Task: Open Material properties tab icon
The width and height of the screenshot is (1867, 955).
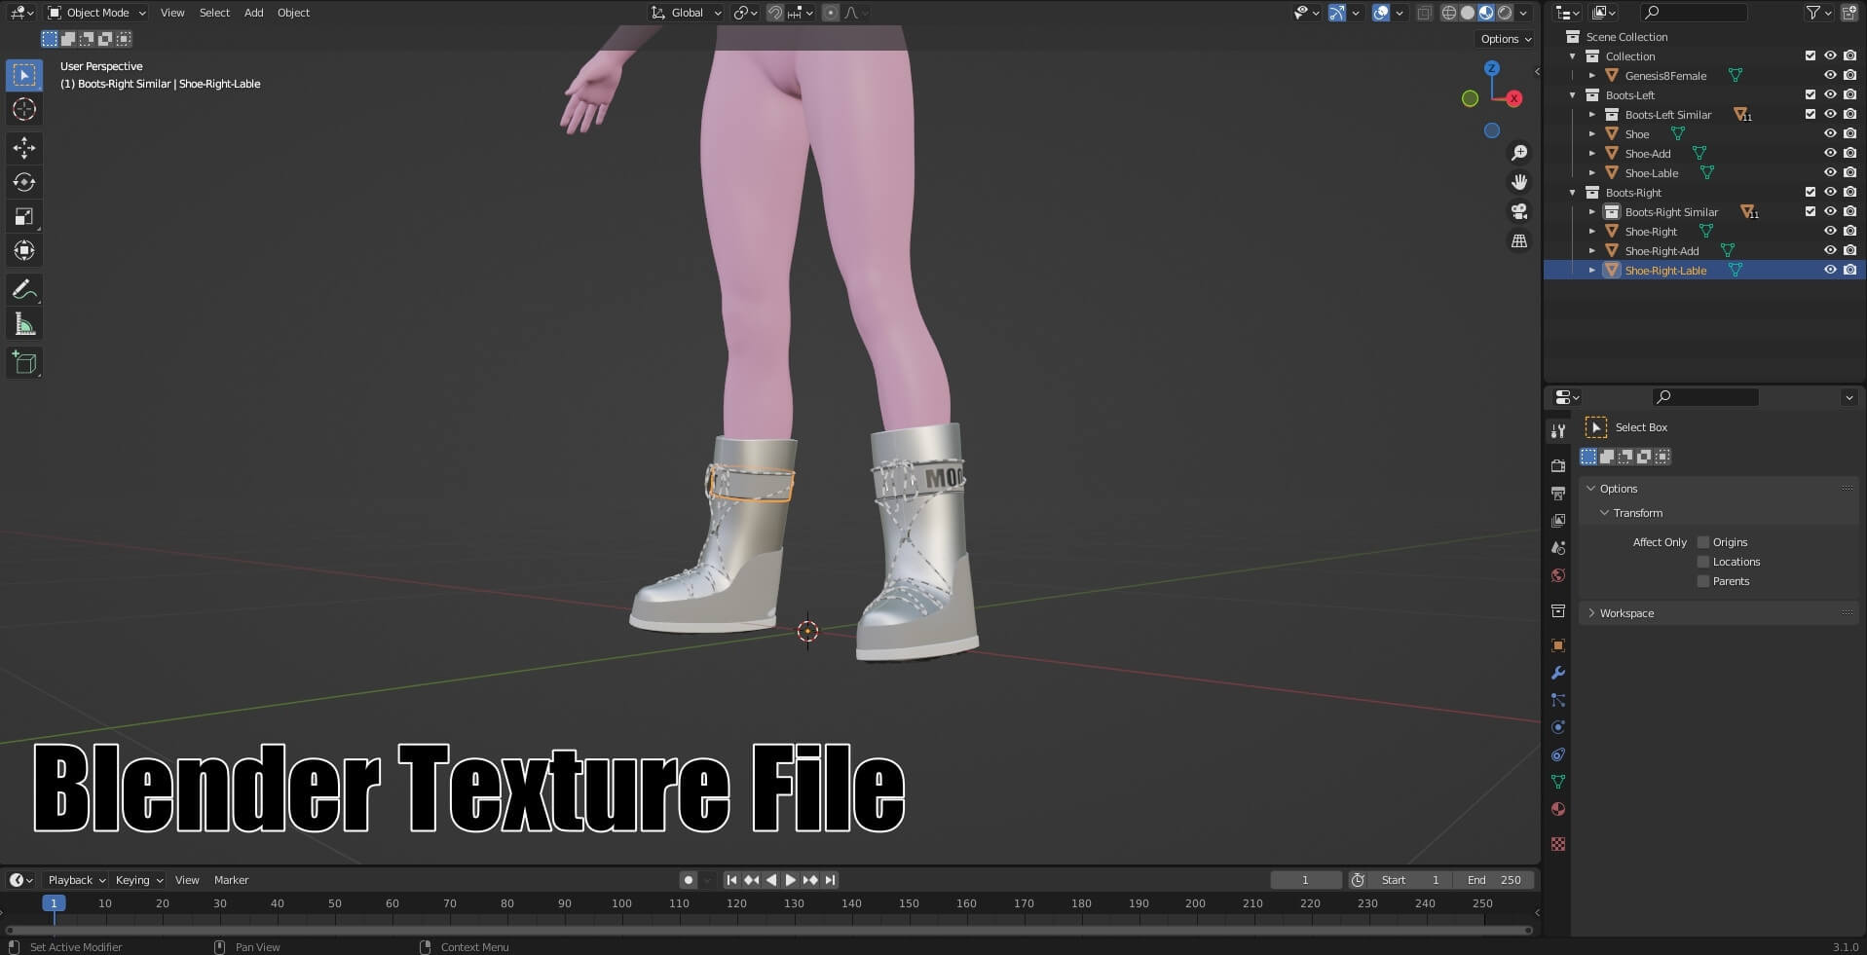Action: coord(1558,809)
